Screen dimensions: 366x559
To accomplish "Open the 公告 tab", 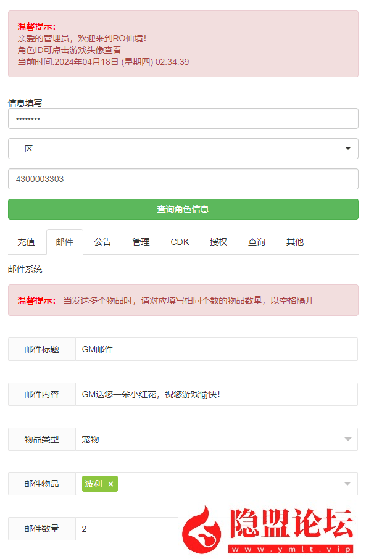I will pyautogui.click(x=102, y=242).
